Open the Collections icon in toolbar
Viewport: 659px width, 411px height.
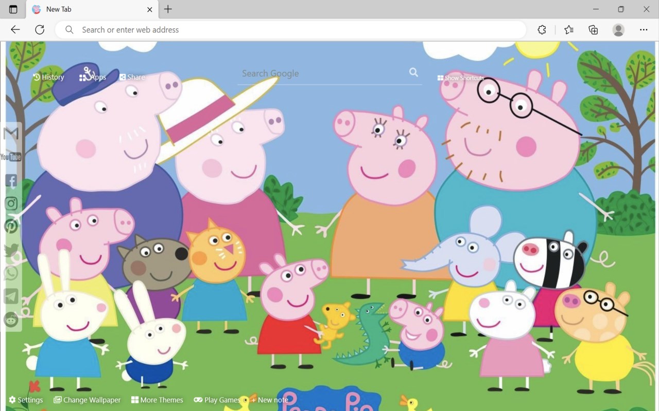tap(593, 30)
